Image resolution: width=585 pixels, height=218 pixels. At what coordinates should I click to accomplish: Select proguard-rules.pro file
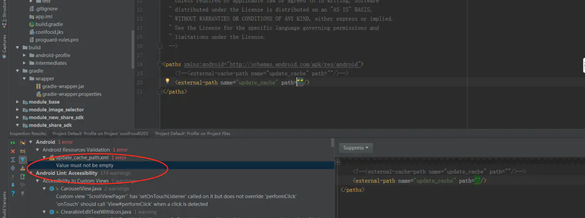pos(57,40)
